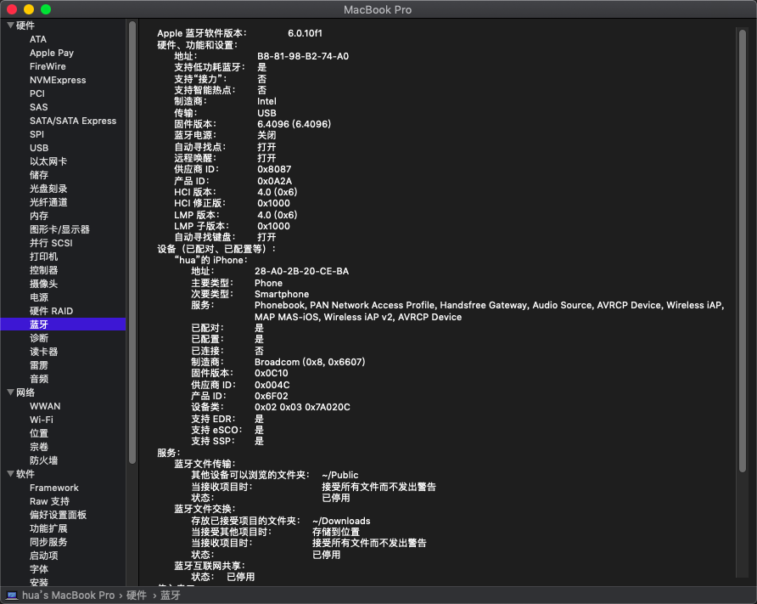
Task: Click the version value 6.0.10f1
Action: click(305, 33)
